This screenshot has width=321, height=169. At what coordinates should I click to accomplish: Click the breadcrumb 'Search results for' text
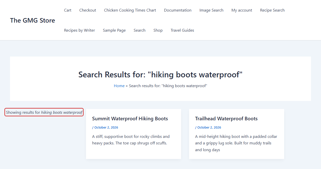[x=168, y=86]
